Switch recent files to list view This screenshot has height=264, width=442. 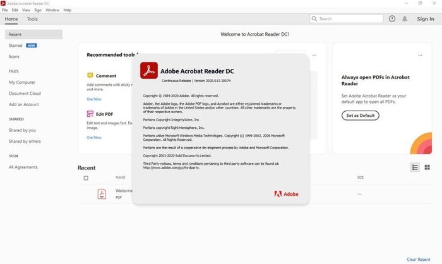tap(415, 167)
